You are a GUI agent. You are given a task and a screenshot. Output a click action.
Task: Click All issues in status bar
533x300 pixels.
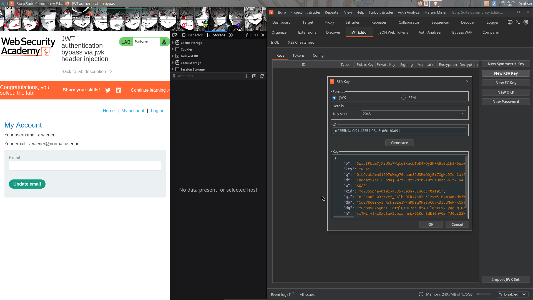(x=307, y=294)
